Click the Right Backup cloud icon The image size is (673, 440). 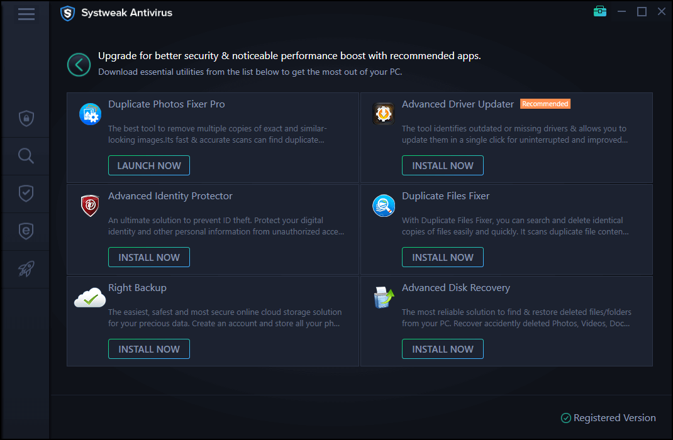click(90, 298)
